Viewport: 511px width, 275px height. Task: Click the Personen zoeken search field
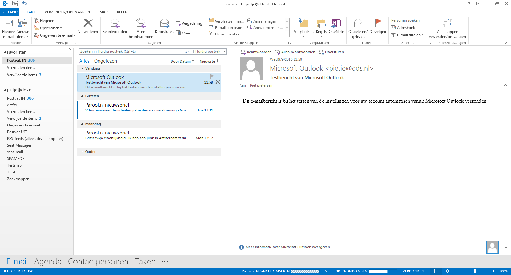point(408,20)
